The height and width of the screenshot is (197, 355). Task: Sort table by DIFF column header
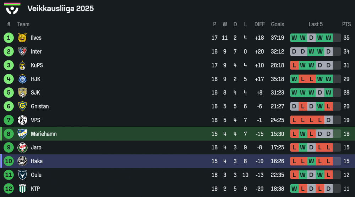coord(260,24)
